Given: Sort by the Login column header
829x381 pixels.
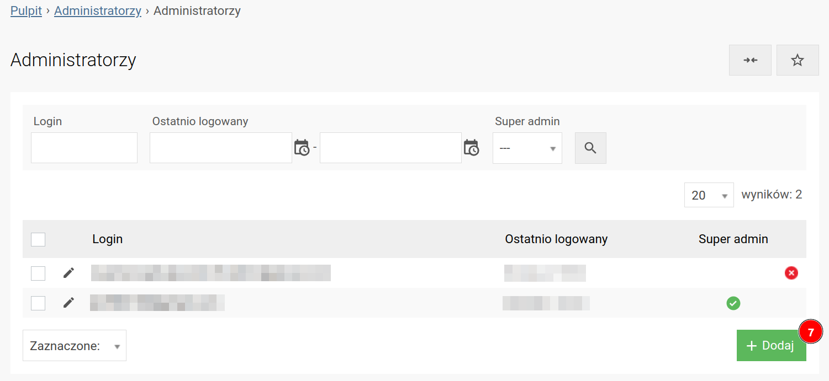Looking at the screenshot, I should [x=108, y=239].
